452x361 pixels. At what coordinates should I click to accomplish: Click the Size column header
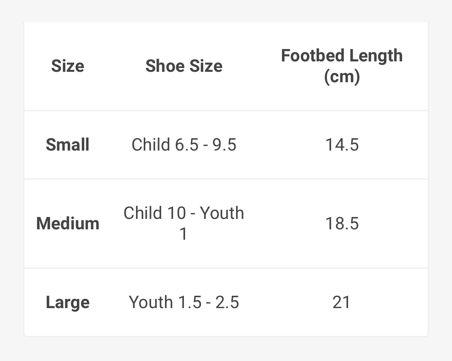tap(68, 66)
